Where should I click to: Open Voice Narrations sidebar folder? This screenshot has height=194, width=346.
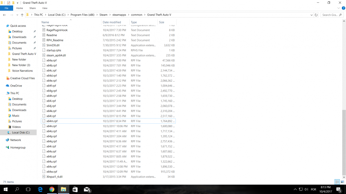[22, 71]
